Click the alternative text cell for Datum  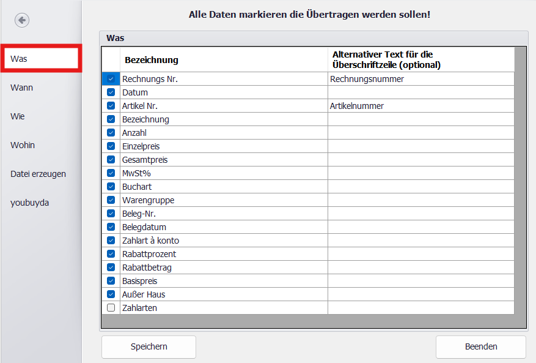coord(420,92)
